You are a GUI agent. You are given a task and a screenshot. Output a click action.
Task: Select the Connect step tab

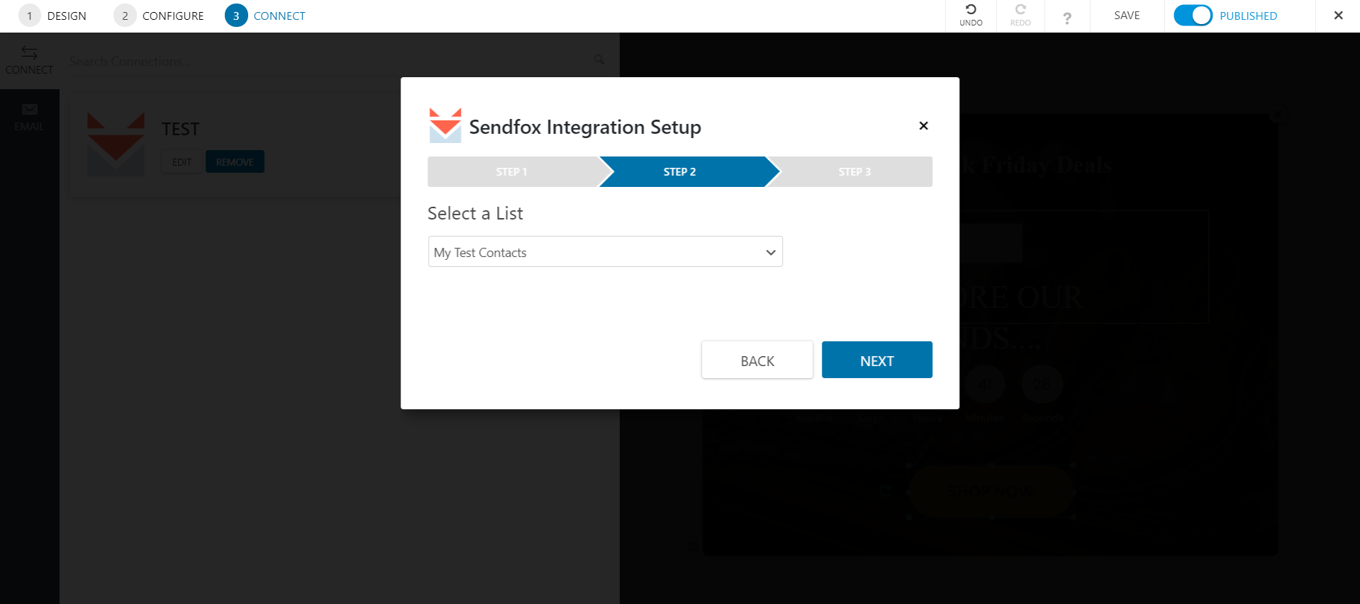(265, 16)
